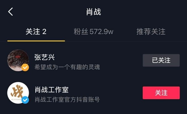Click the yellow underline under the 关注 tab

36,41
